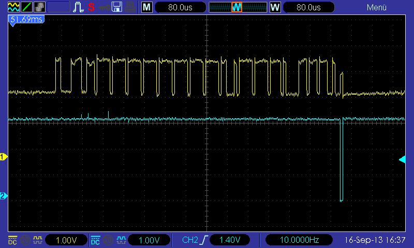Open the CH1 1.00V scale field
The height and width of the screenshot is (248, 414).
point(66,240)
